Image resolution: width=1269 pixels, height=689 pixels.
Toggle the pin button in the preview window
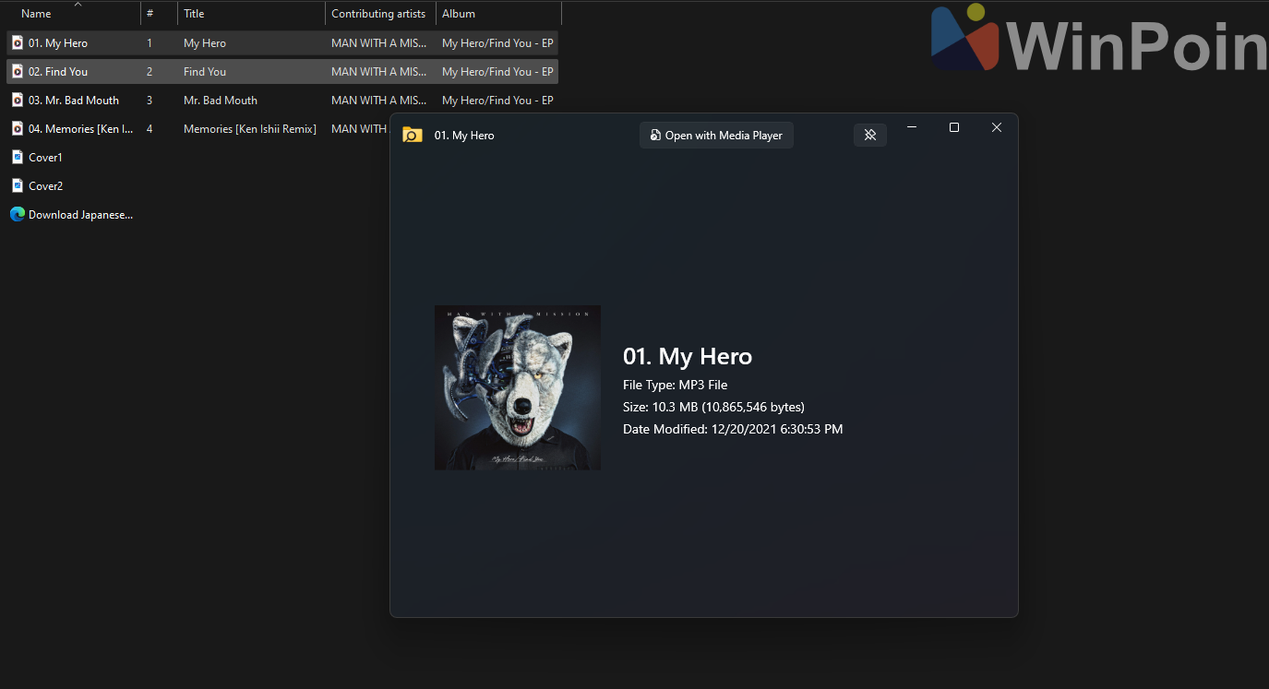click(x=869, y=136)
